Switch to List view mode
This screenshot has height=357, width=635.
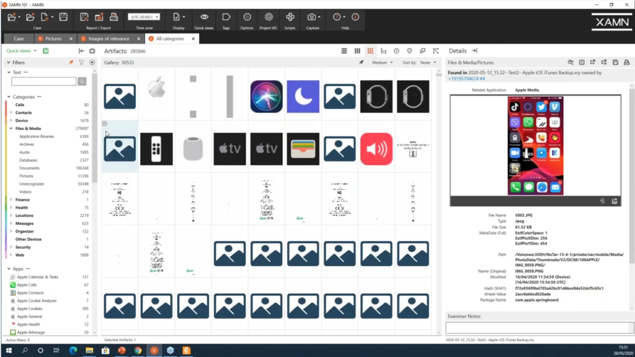pyautogui.click(x=344, y=51)
